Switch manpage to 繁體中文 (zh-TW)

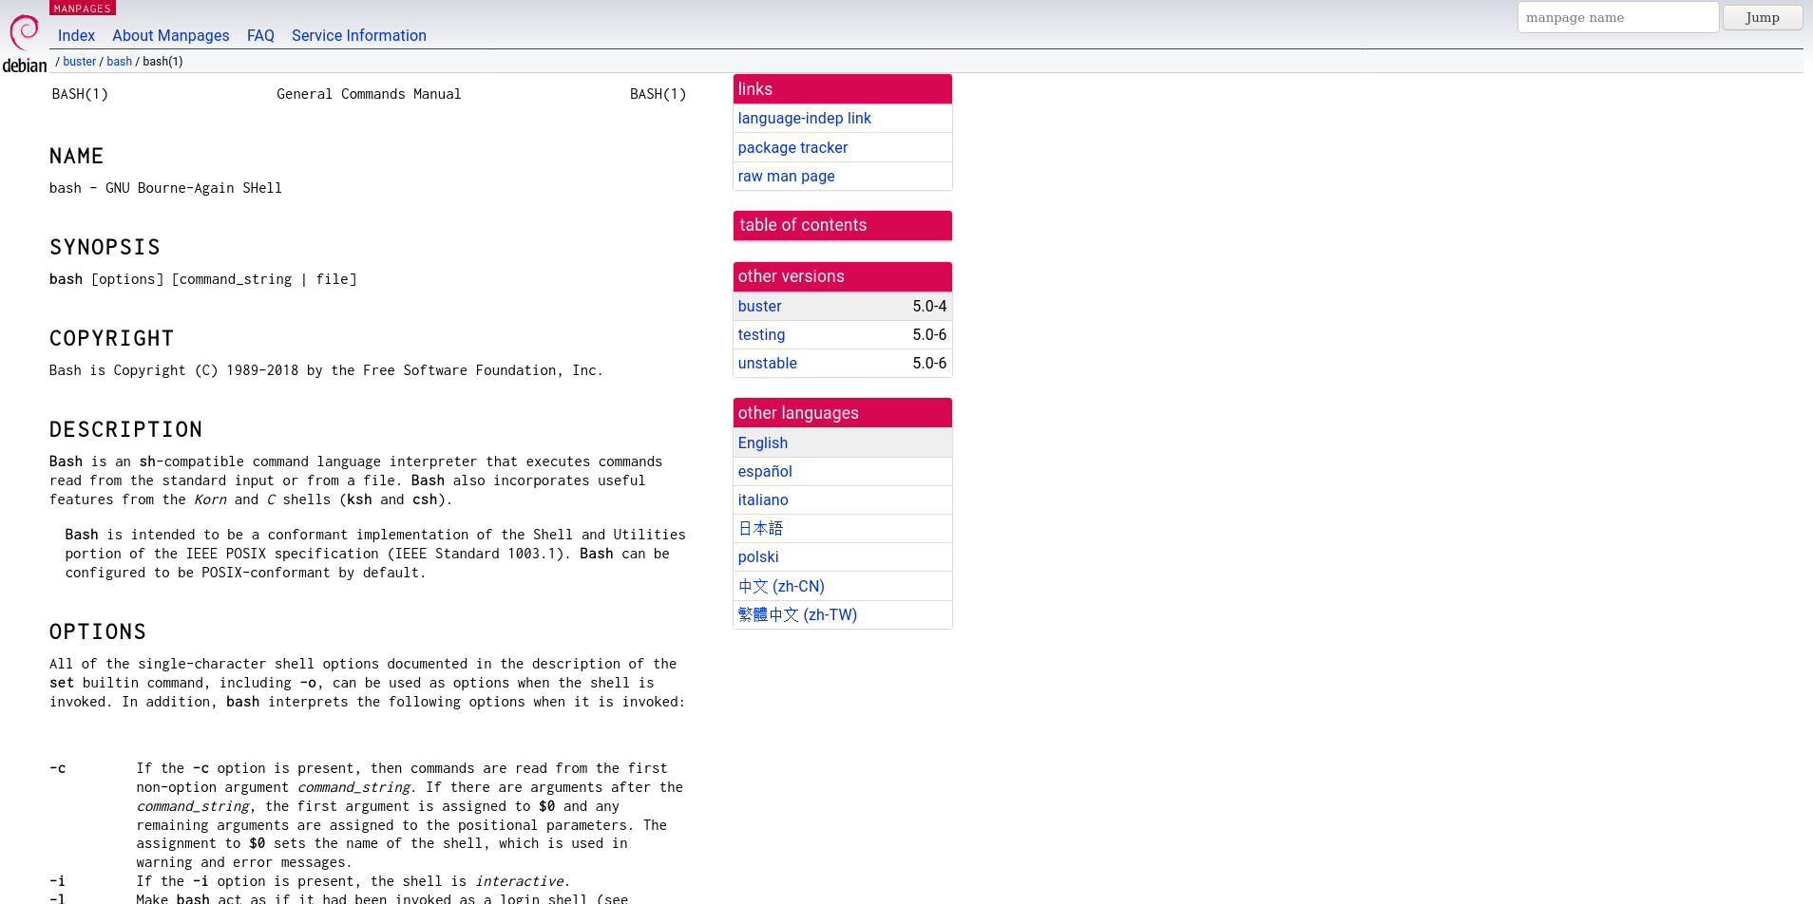tap(797, 614)
